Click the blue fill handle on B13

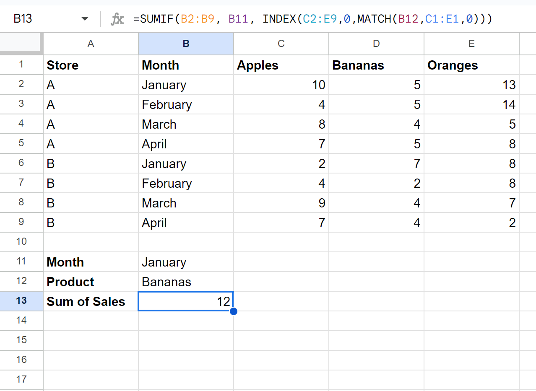click(234, 311)
